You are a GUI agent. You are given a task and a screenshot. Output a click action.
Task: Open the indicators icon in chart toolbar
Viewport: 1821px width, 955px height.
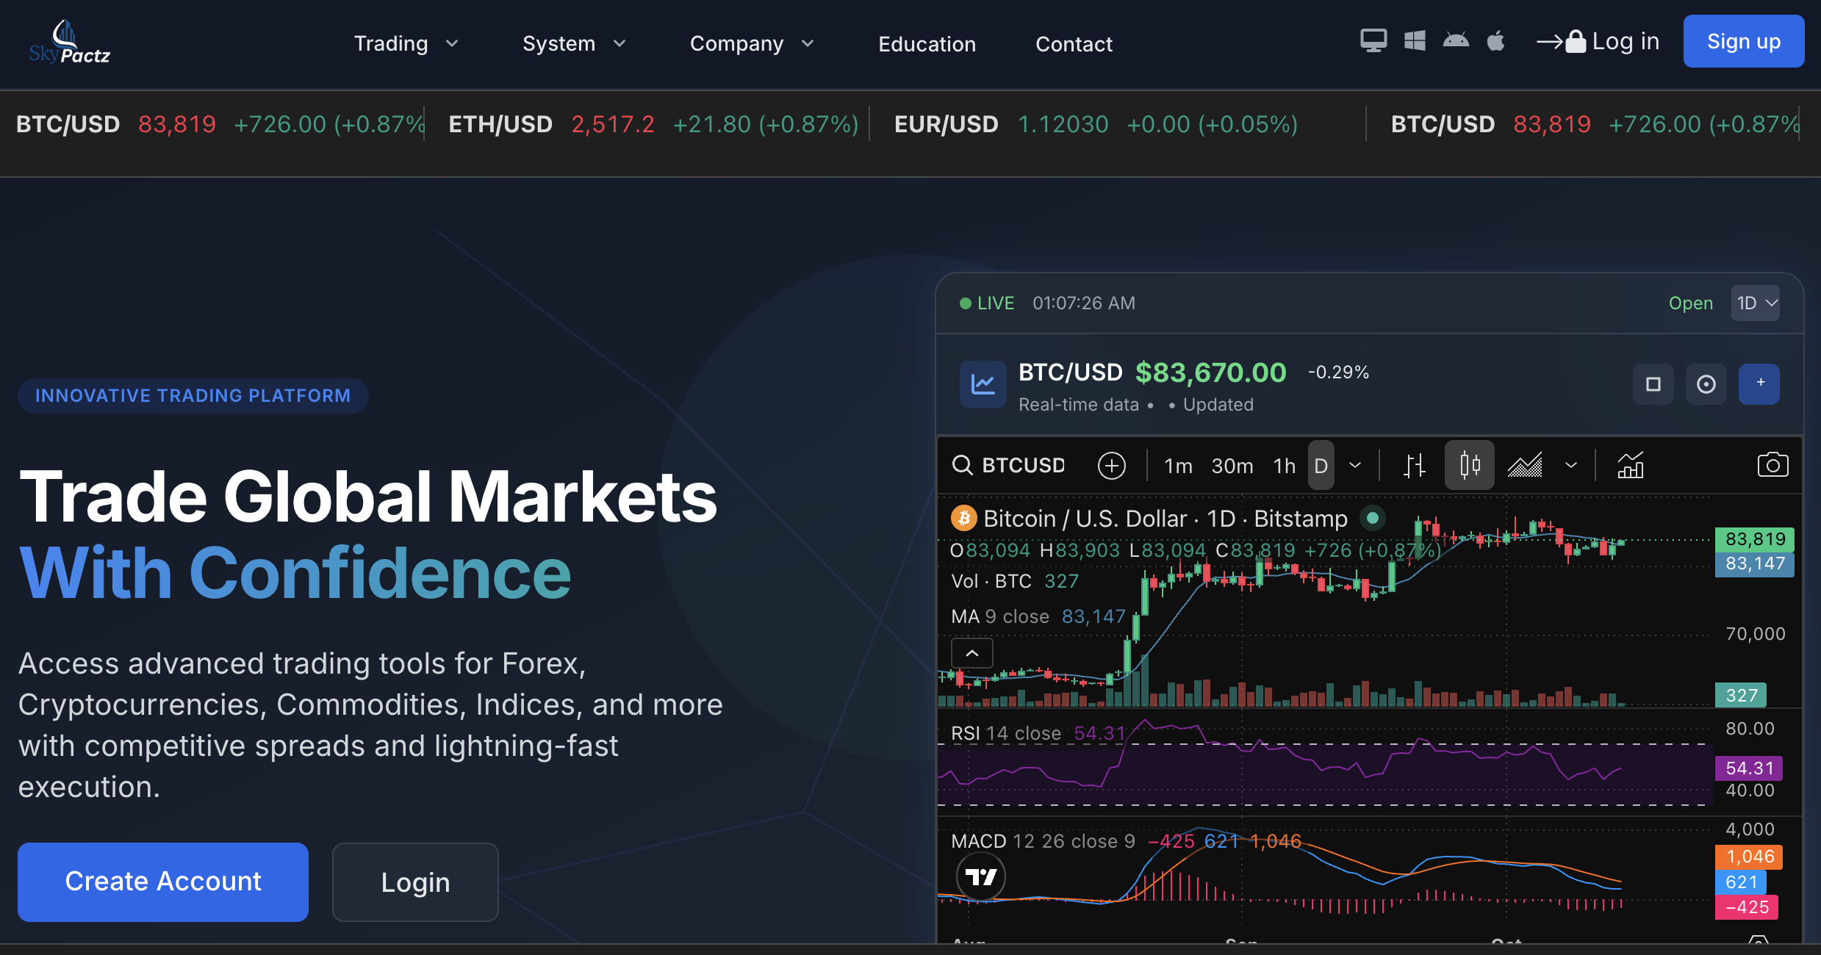(x=1631, y=466)
